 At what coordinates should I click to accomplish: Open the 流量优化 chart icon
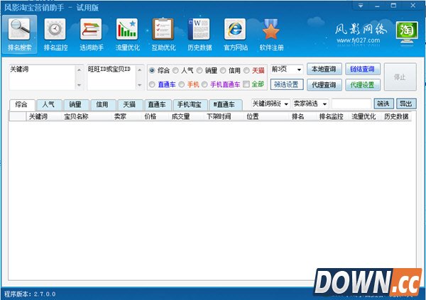coord(127,29)
